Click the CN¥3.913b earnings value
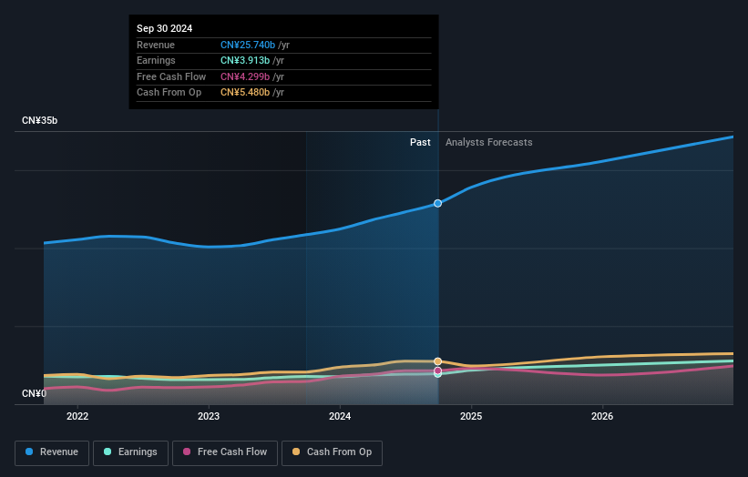 point(245,60)
